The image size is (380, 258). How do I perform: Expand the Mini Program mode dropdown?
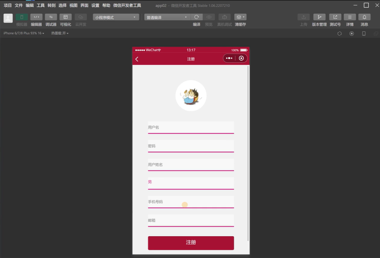pyautogui.click(x=115, y=17)
